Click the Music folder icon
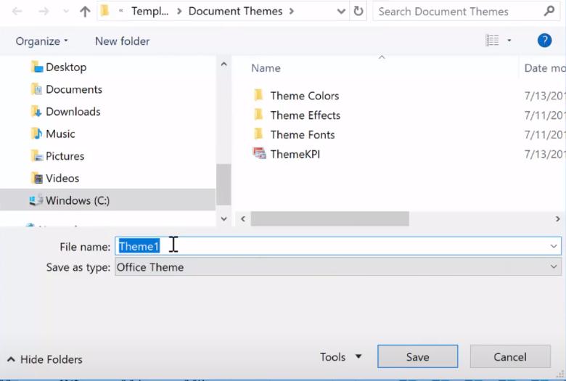The height and width of the screenshot is (381, 566). [36, 134]
